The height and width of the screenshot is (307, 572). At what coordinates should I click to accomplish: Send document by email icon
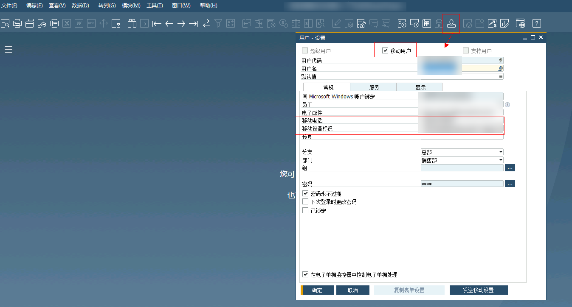(30, 23)
